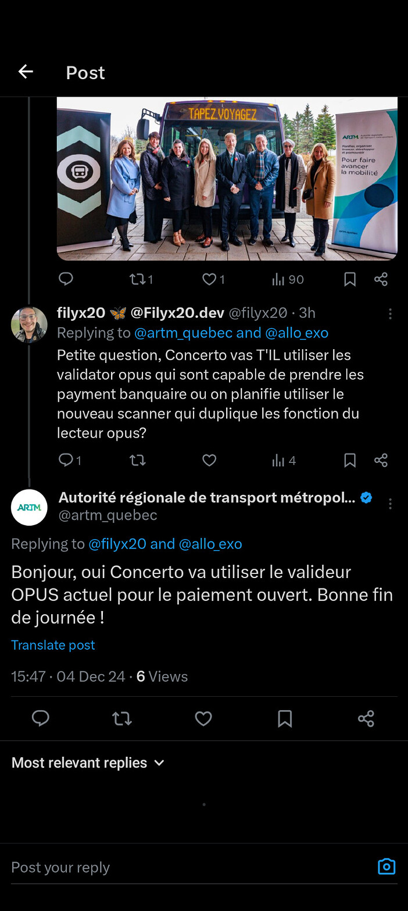
Task: Open more options for the ARTM post
Action: 390,504
